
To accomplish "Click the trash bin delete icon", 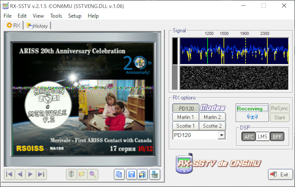I will point(72,174).
